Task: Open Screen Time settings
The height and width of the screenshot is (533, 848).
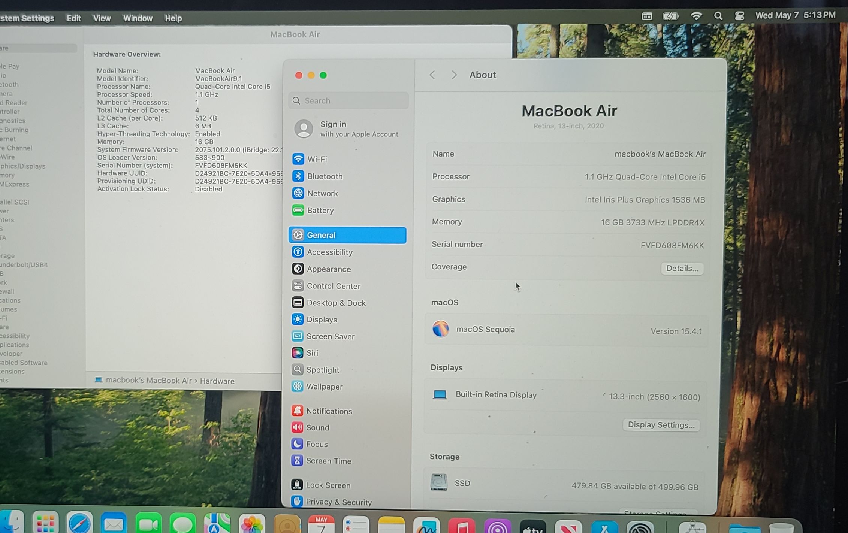Action: pyautogui.click(x=328, y=461)
